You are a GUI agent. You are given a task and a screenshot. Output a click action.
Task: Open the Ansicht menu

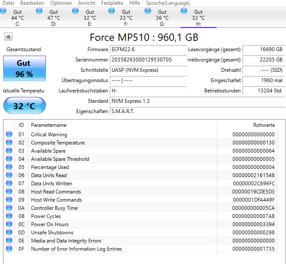(87, 3)
